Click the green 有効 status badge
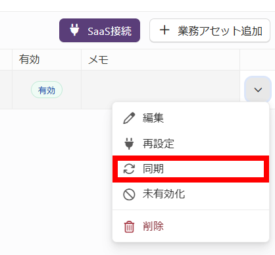Viewport: 275px width, 255px height. pos(47,90)
